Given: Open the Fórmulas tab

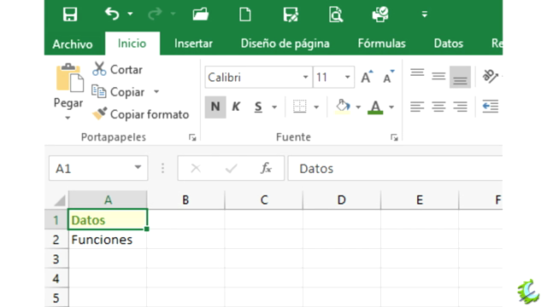Looking at the screenshot, I should [x=382, y=43].
